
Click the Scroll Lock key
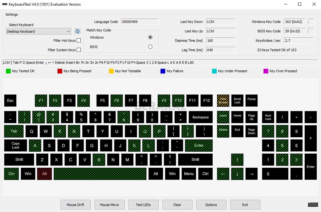pyautogui.click(x=237, y=101)
